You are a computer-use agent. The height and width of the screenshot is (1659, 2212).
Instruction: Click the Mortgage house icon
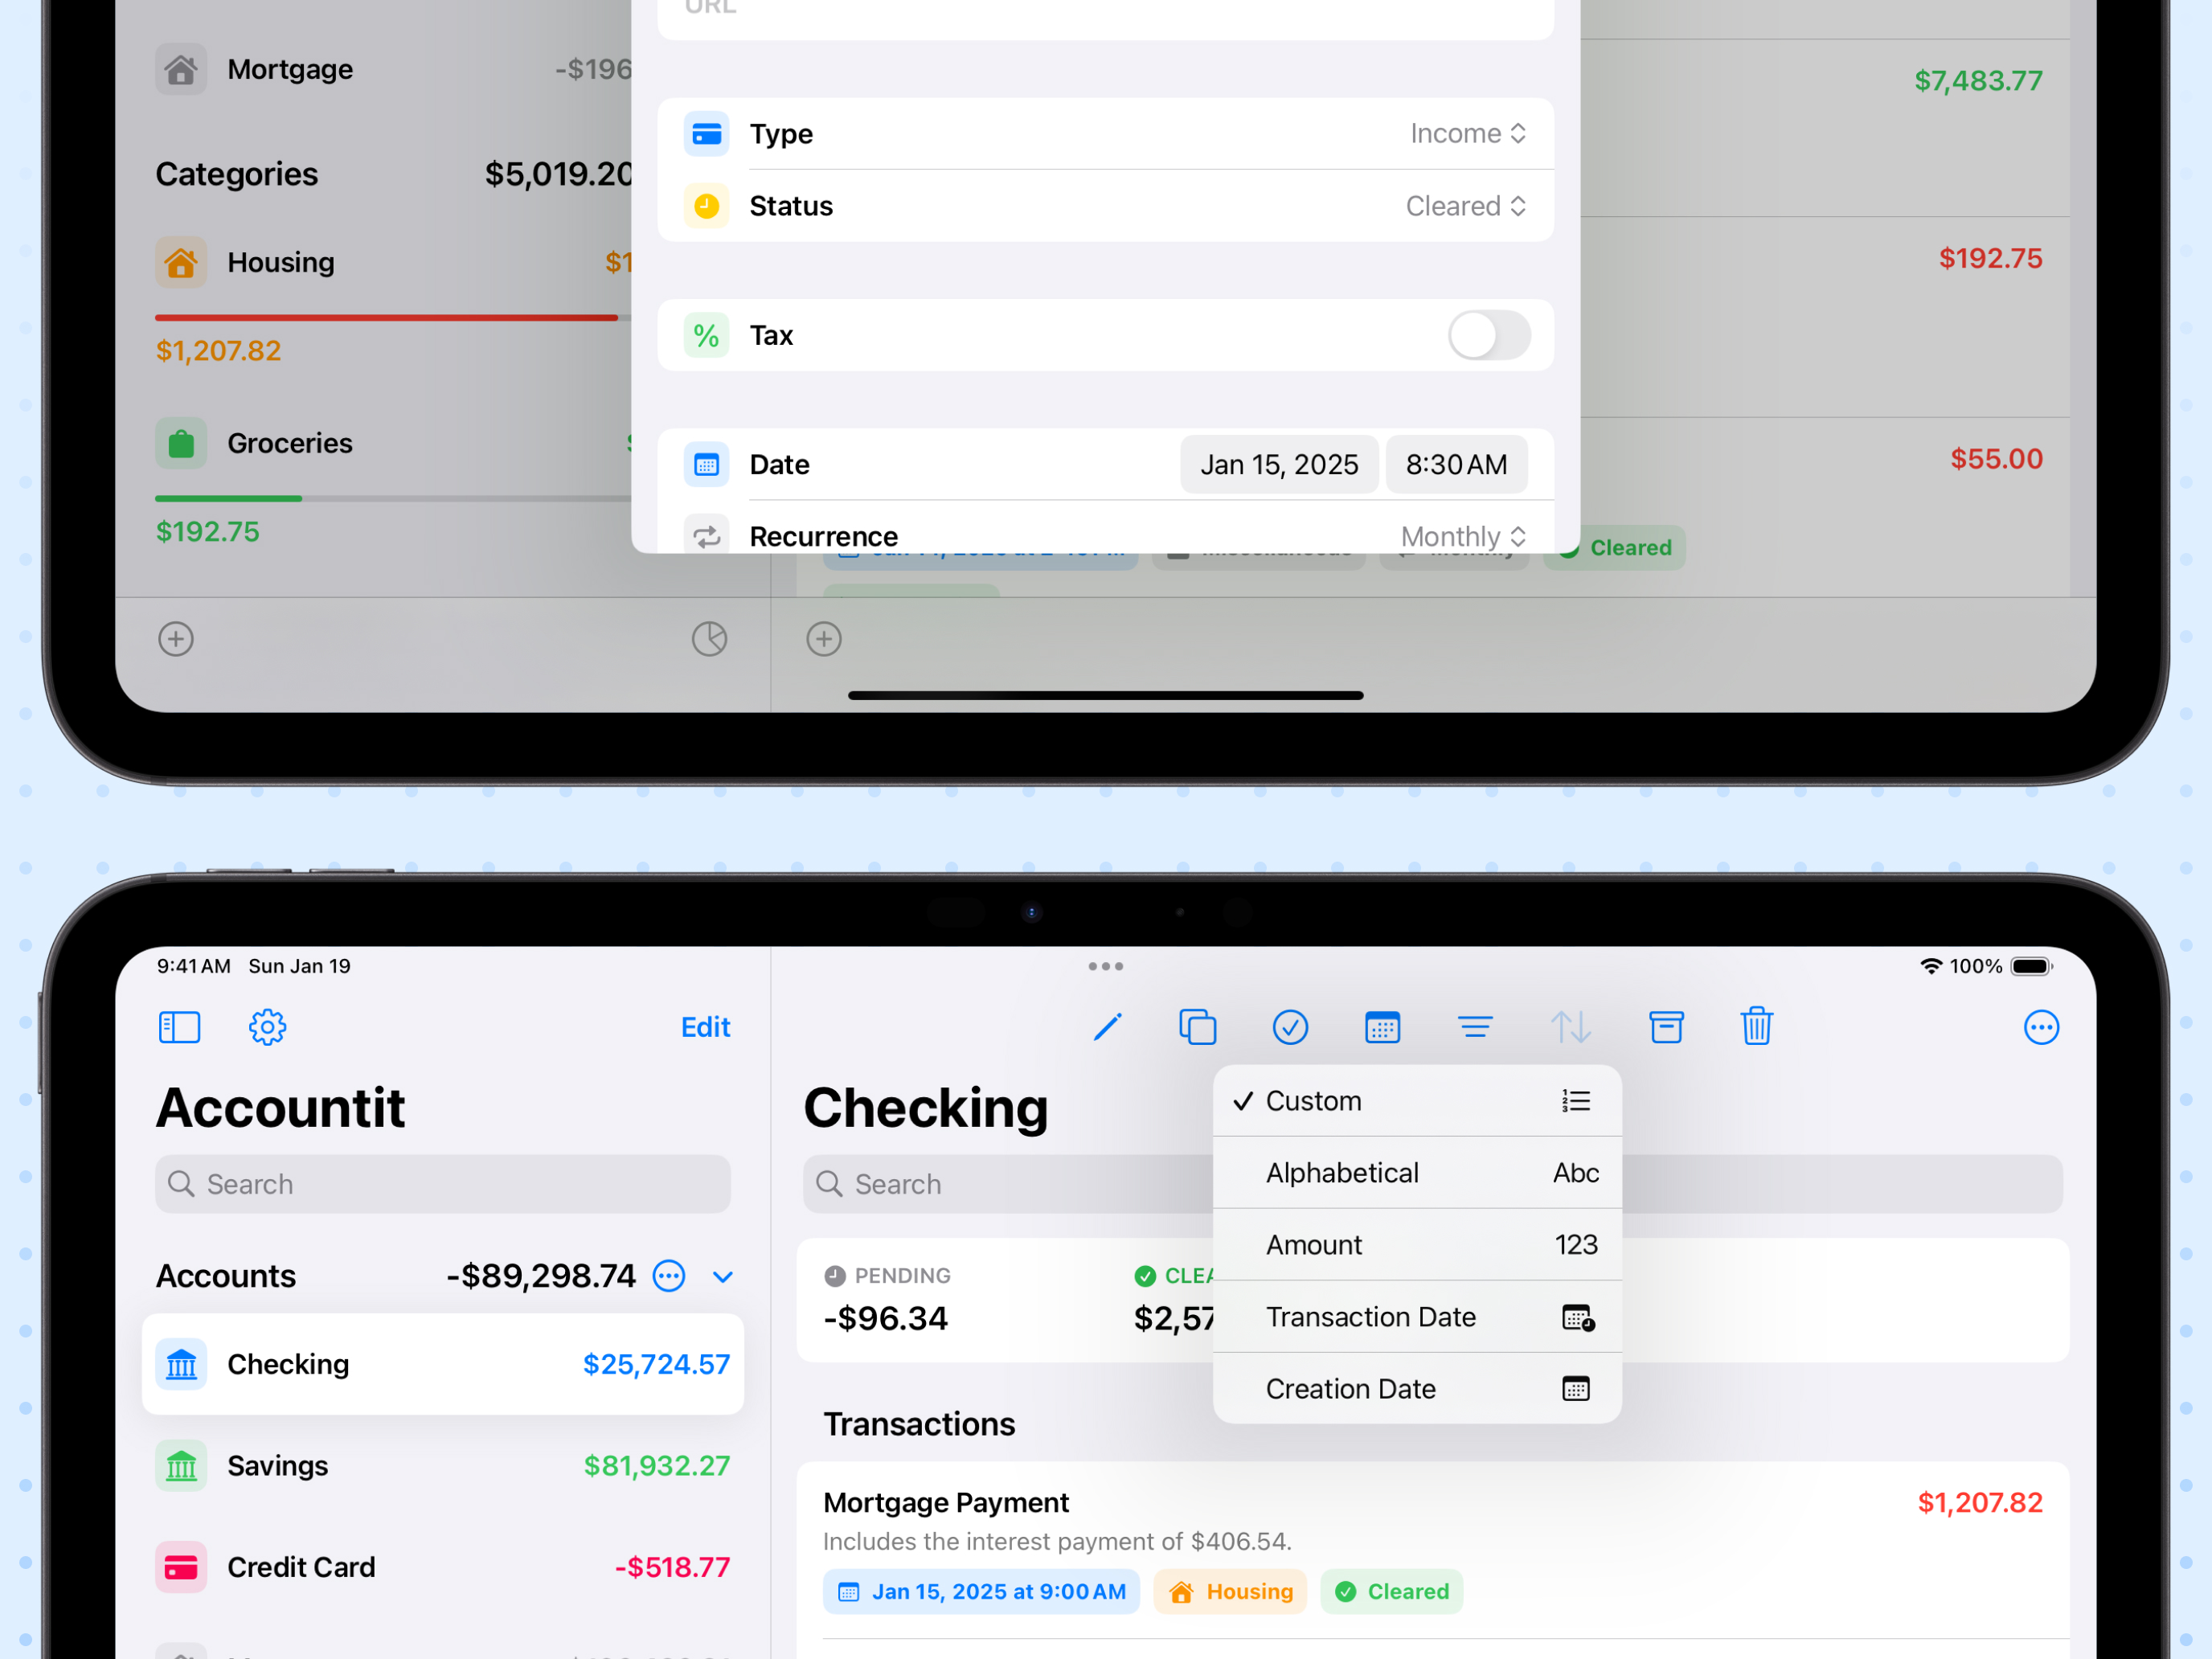click(x=181, y=69)
